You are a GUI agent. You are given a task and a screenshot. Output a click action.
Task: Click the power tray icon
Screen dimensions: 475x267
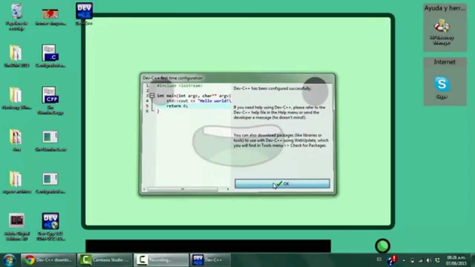412,260
